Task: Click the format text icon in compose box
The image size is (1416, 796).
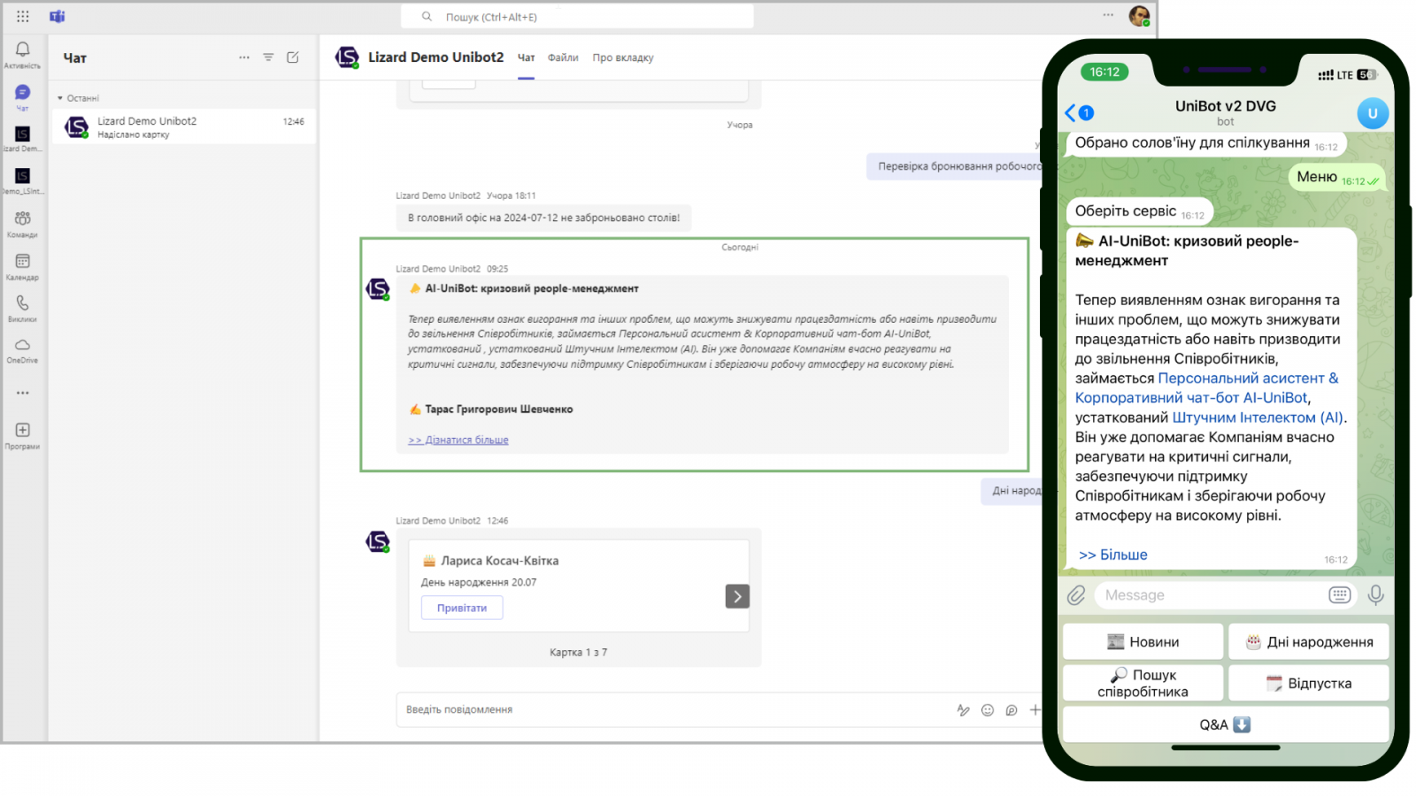Action: tap(963, 710)
